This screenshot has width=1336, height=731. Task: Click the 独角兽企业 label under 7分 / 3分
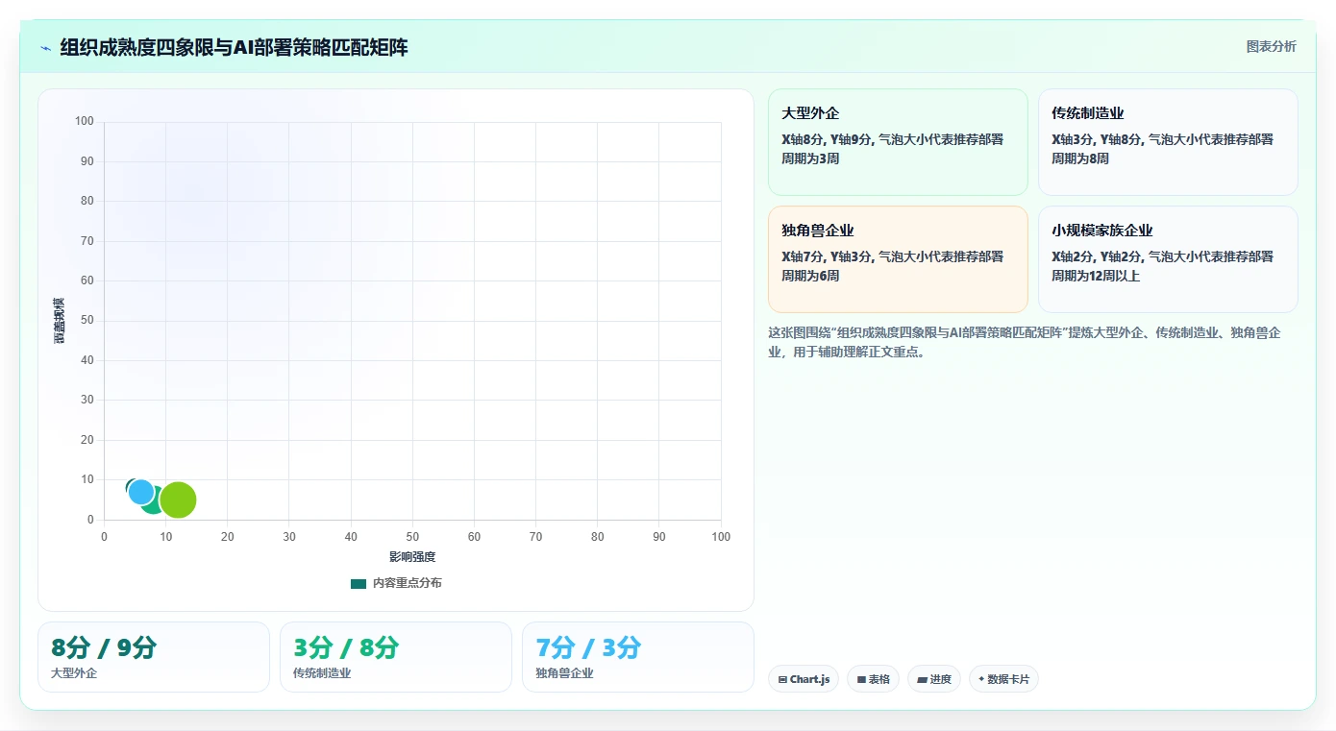point(564,673)
